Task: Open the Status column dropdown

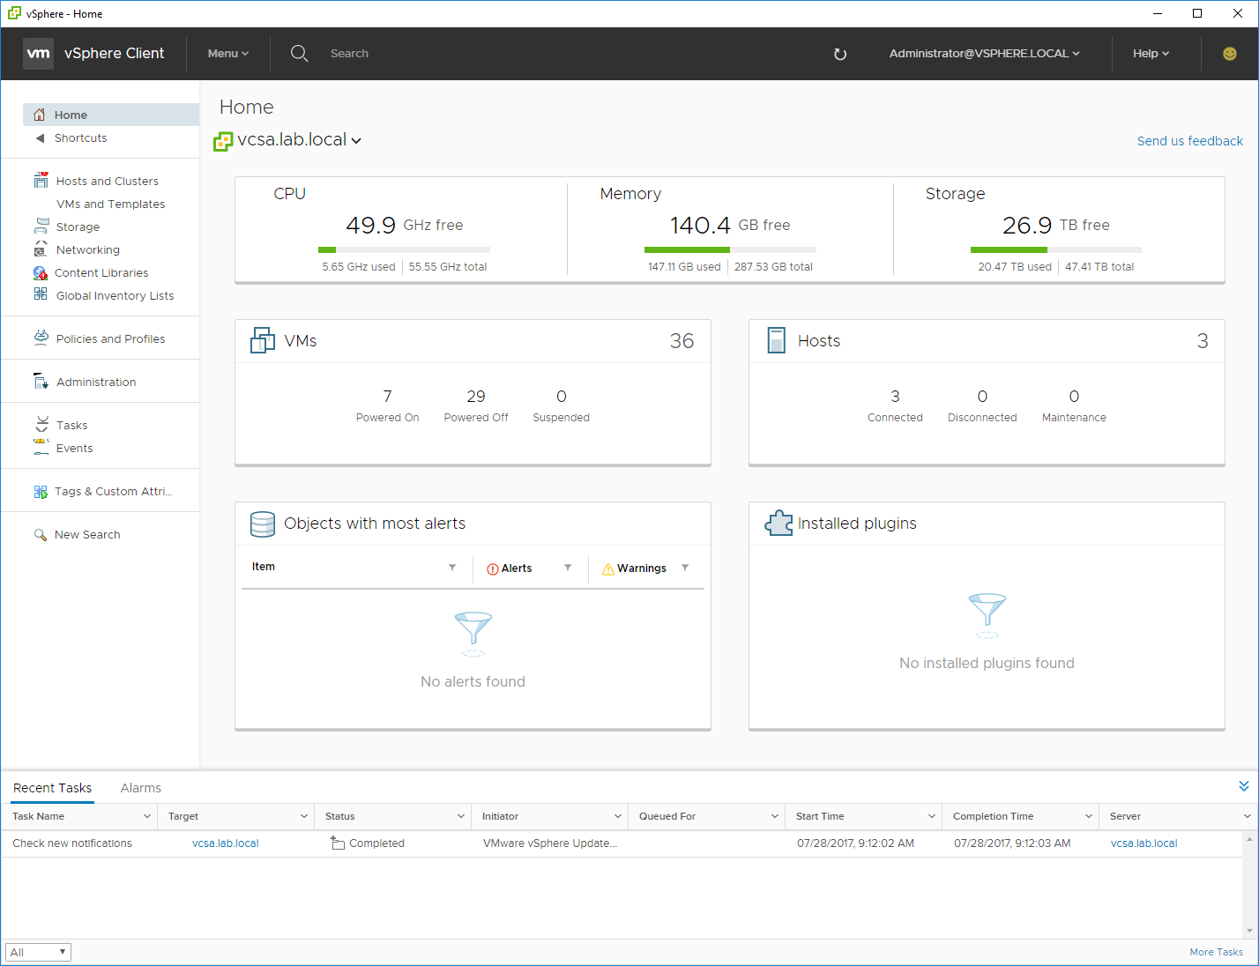Action: click(x=460, y=816)
